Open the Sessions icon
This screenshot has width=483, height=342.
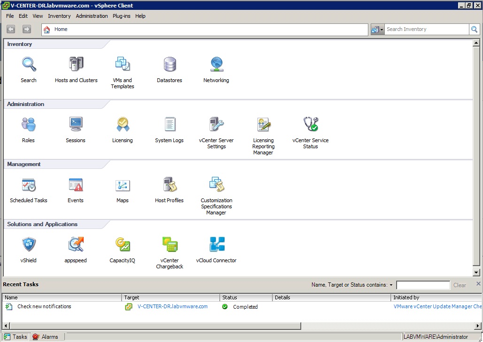coord(76,124)
